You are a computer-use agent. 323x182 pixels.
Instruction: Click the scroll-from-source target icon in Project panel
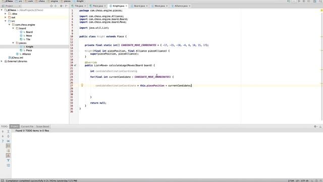pyautogui.click(x=51, y=6)
